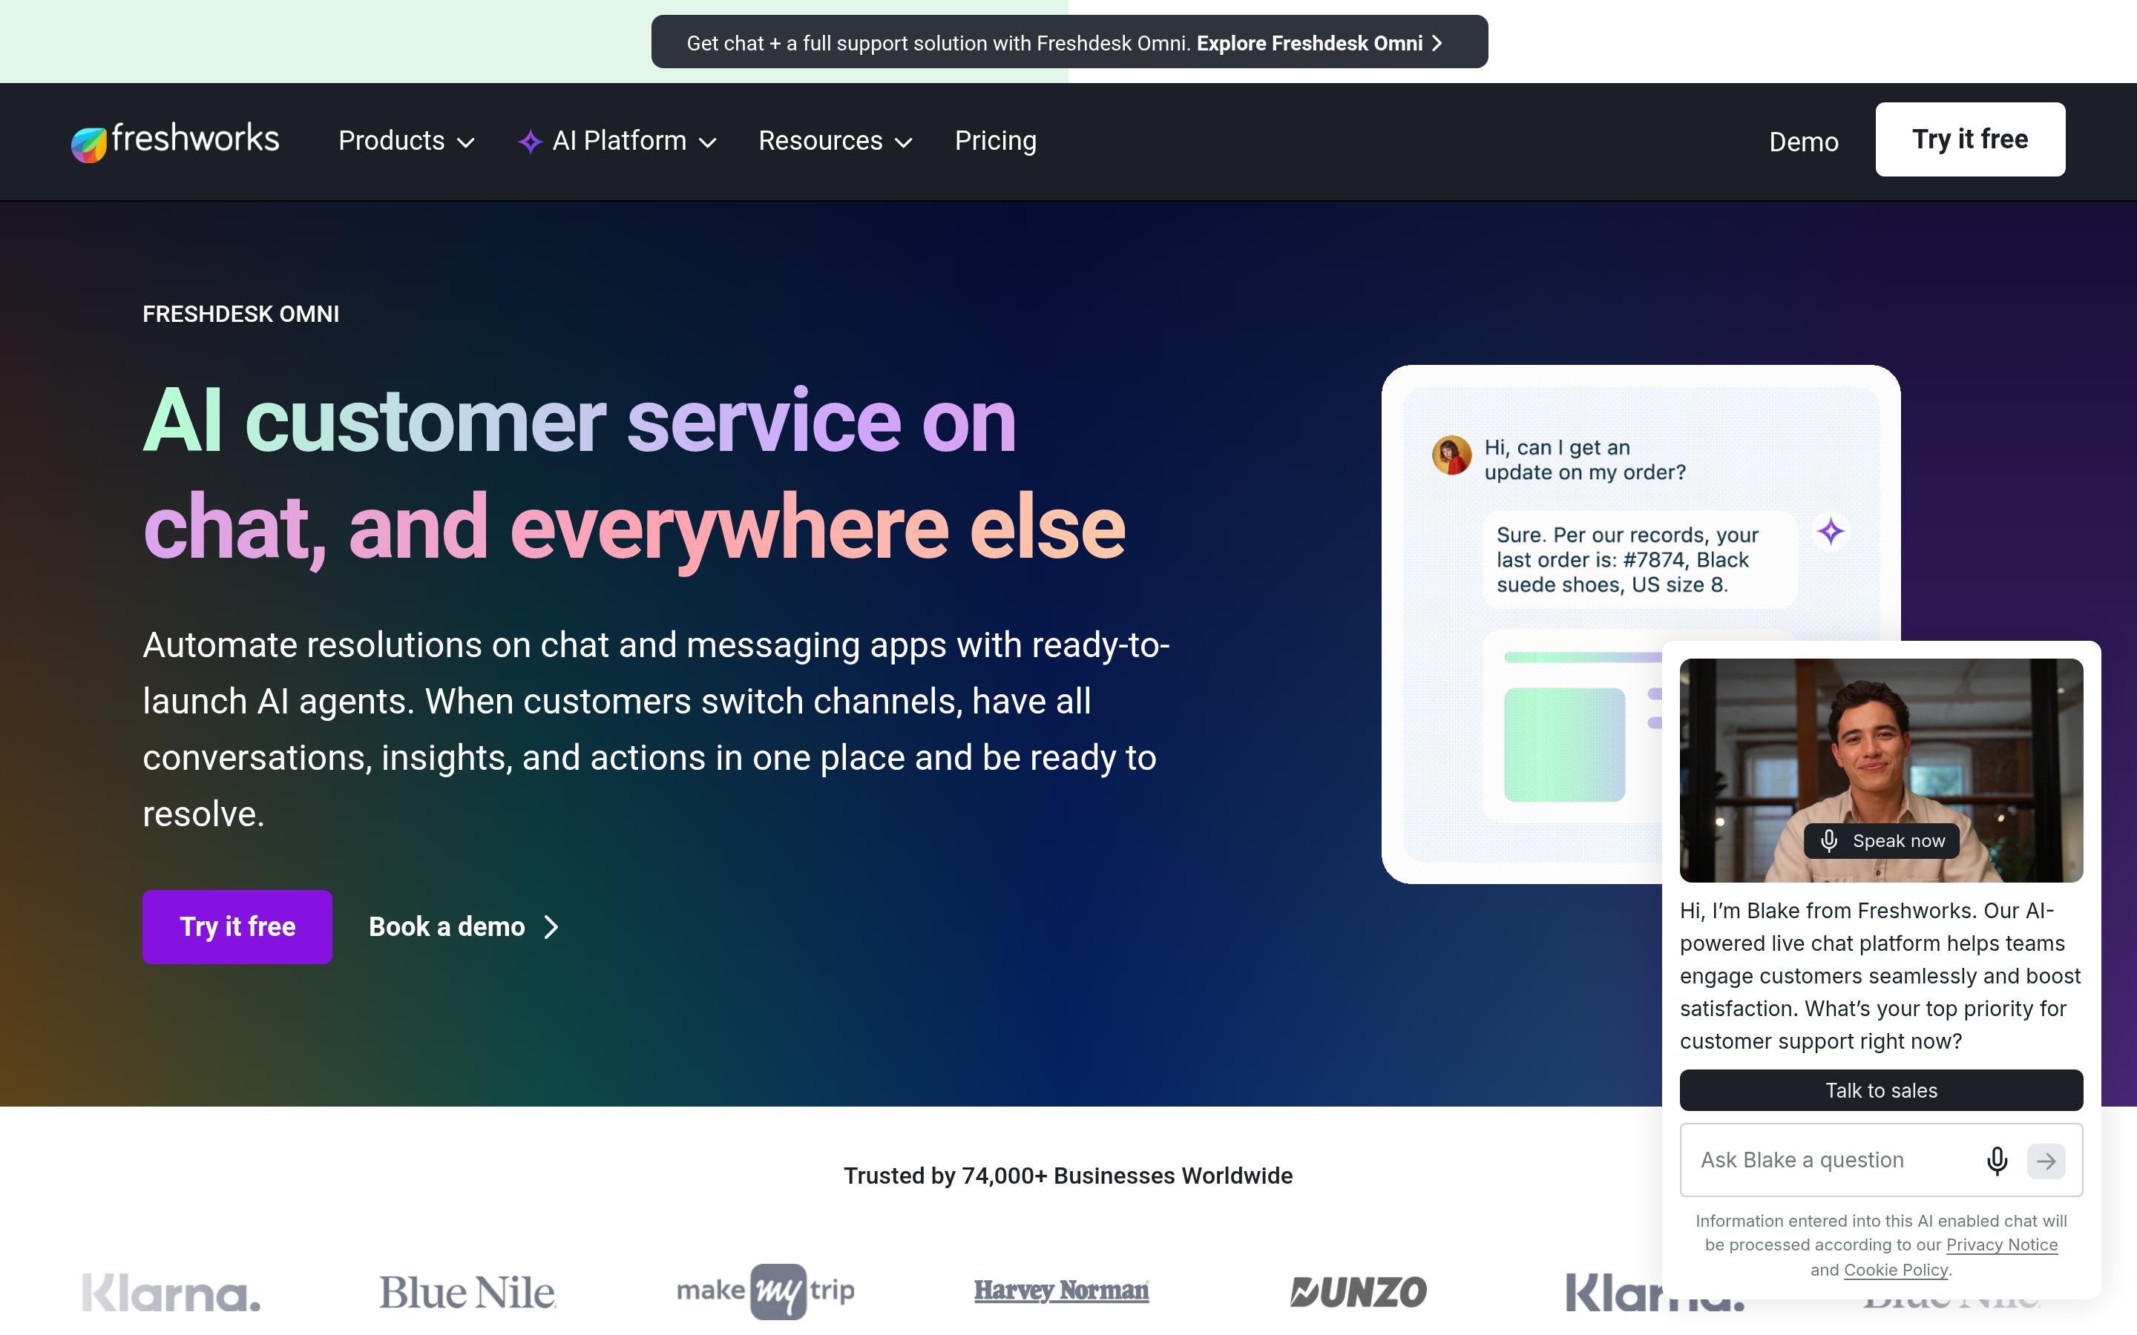This screenshot has width=2137, height=1335.
Task: Click the send arrow in chat input
Action: point(2046,1161)
